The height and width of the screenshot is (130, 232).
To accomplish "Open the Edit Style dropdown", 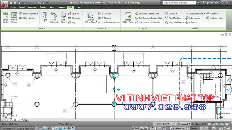I will point(63,23).
